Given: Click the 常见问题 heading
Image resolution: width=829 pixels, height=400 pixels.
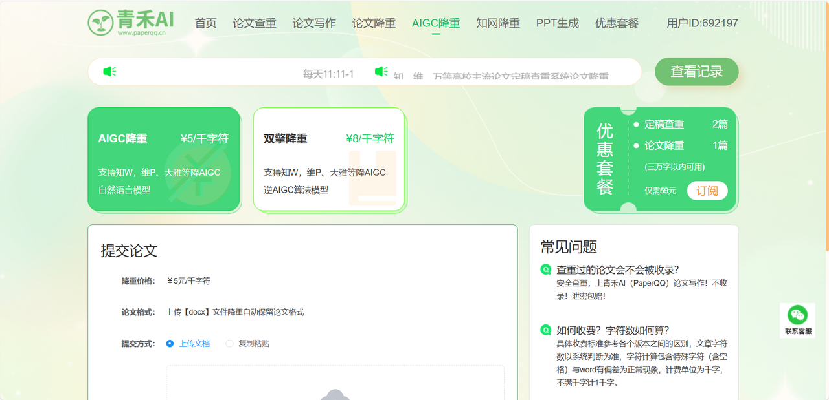Looking at the screenshot, I should [569, 247].
